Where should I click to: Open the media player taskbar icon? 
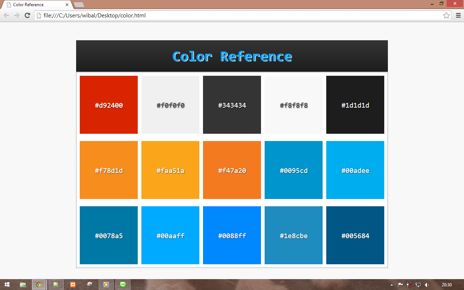click(x=106, y=285)
